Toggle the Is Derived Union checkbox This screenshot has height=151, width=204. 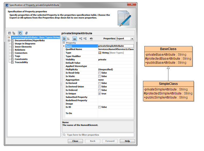[100, 87]
